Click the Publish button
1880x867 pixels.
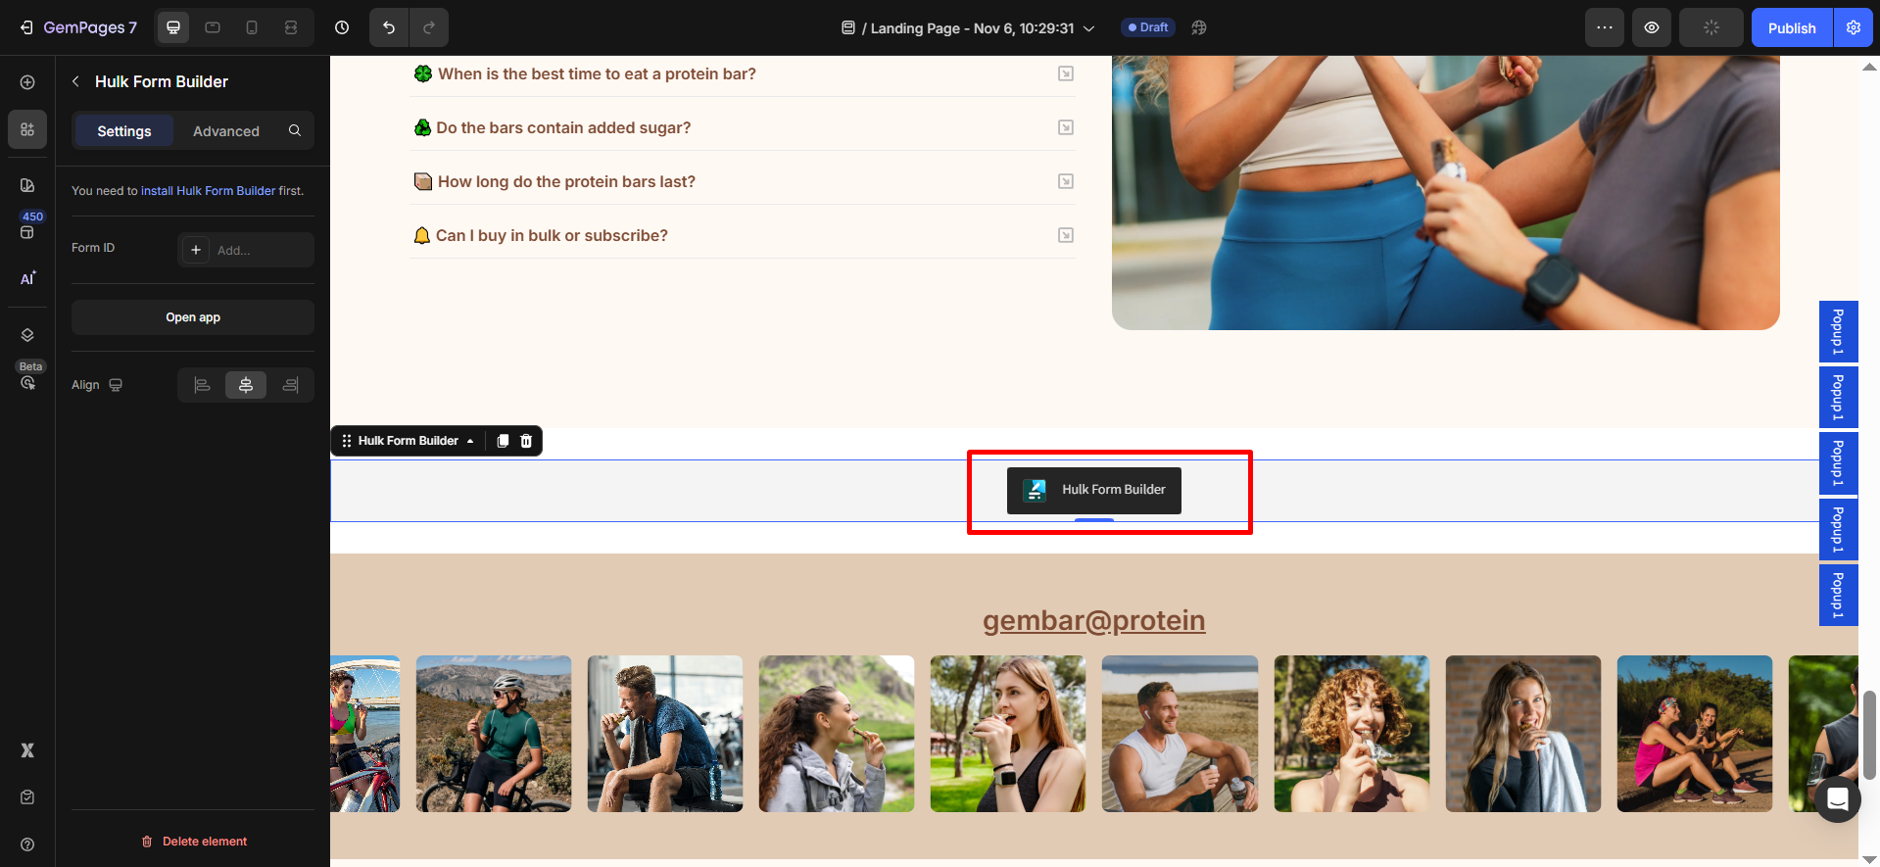tap(1791, 27)
